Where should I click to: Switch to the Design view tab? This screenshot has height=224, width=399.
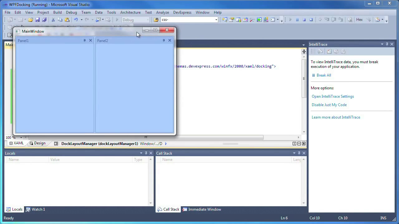click(37, 143)
